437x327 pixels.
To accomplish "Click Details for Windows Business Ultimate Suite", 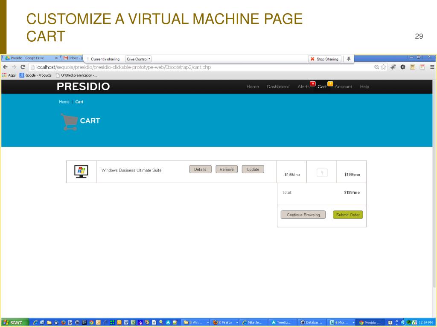I will [x=201, y=169].
